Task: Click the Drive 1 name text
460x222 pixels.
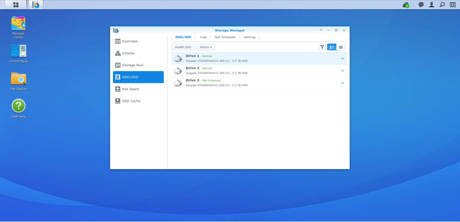Action: (x=192, y=56)
